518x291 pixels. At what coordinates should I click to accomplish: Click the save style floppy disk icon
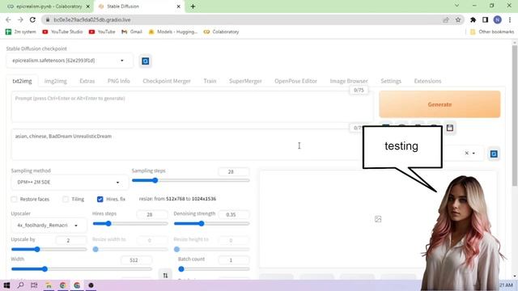point(450,128)
